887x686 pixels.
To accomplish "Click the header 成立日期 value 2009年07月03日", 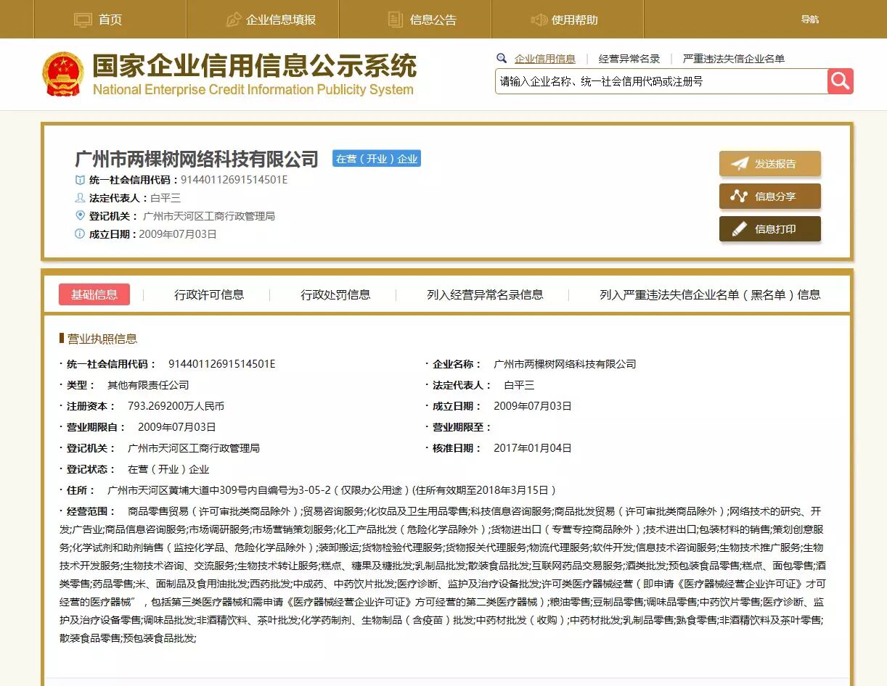I will (x=178, y=234).
